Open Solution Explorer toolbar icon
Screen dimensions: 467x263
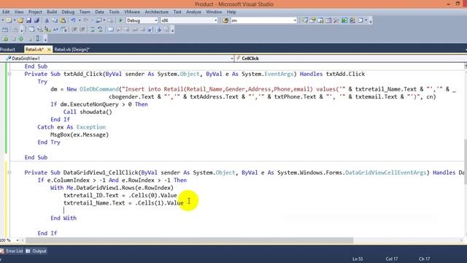(x=305, y=20)
